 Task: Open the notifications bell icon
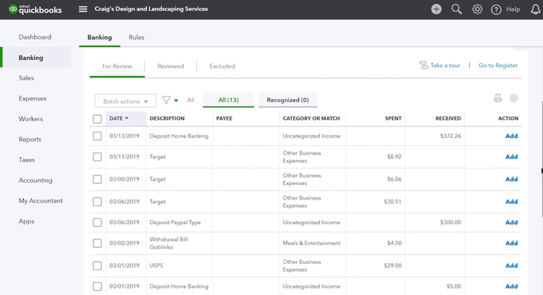pyautogui.click(x=535, y=9)
